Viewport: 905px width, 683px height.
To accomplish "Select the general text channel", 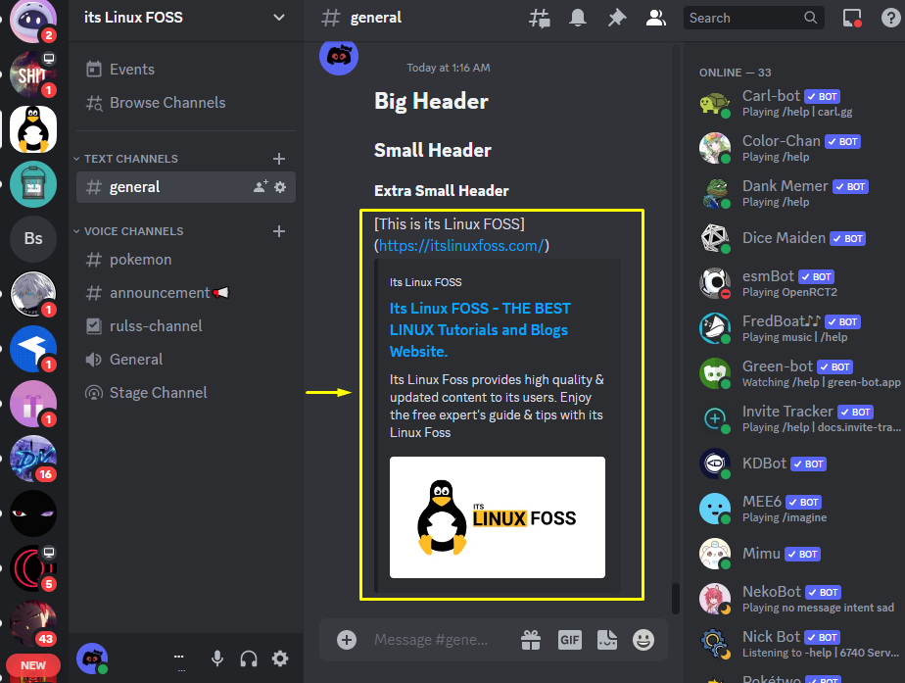I will point(185,187).
